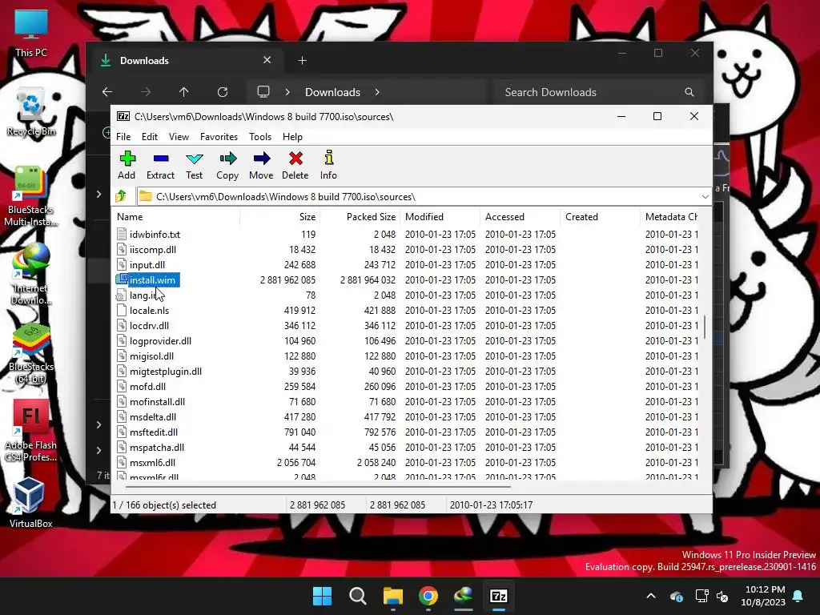This screenshot has width=820, height=615.
Task: Select the mofinstall.dll file
Action: 158,402
